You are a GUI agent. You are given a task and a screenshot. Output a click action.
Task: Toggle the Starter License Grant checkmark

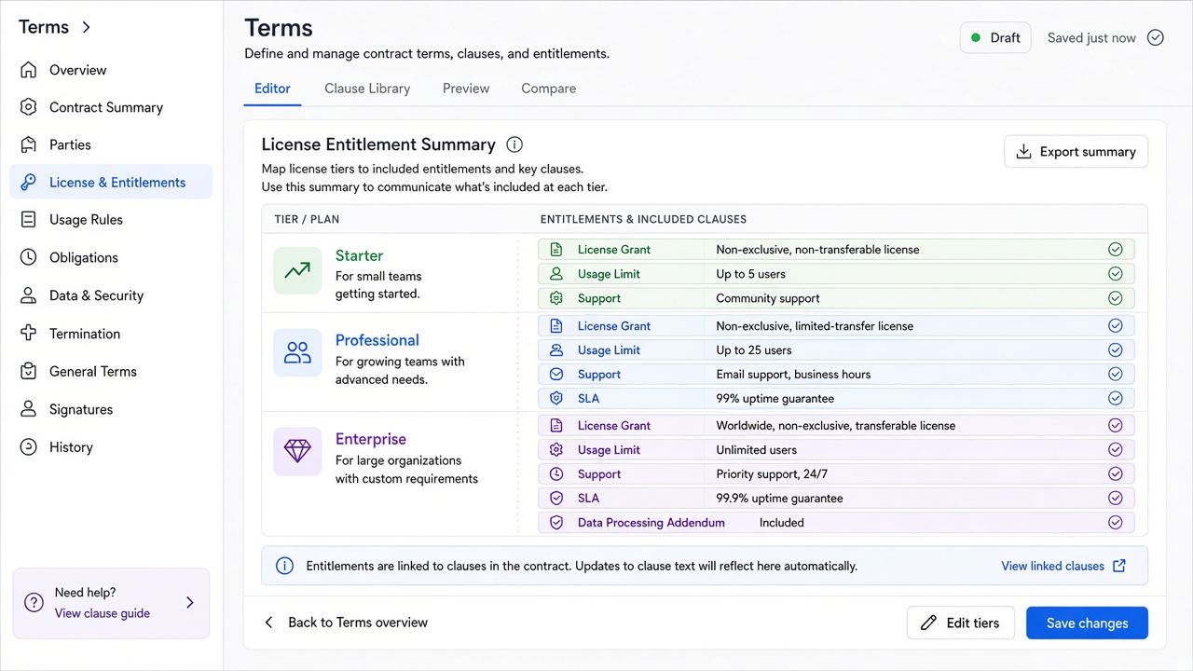(1115, 250)
